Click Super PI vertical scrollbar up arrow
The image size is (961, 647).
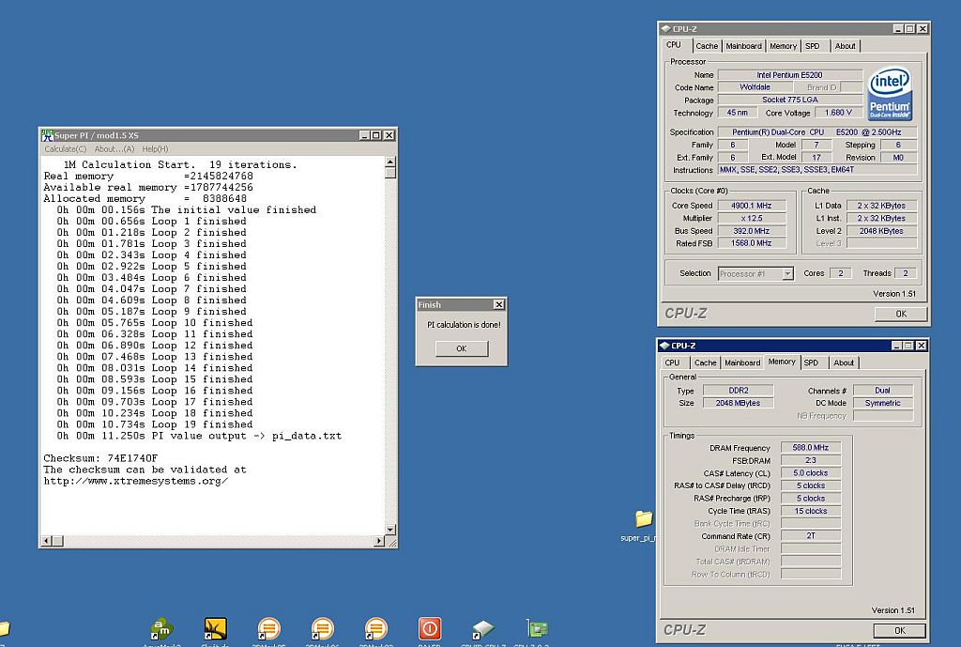tap(389, 162)
